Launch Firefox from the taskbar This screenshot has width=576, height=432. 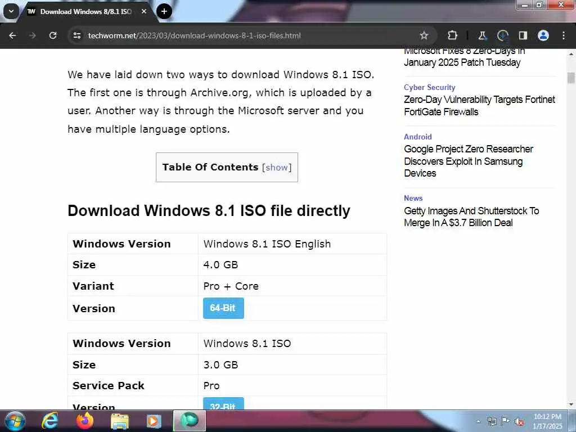[x=85, y=421]
